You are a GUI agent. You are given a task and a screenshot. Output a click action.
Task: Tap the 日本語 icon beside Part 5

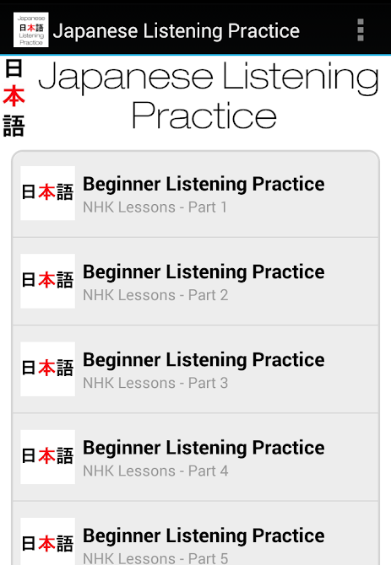coord(47,541)
